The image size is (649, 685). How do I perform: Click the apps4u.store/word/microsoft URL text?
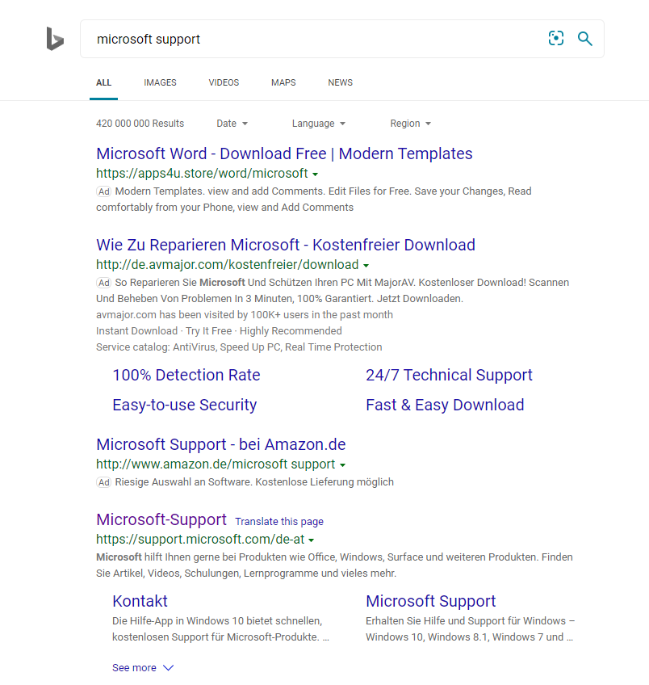pos(202,174)
